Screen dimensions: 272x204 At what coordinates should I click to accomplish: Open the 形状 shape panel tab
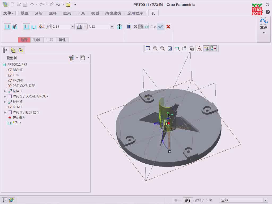(x=37, y=40)
